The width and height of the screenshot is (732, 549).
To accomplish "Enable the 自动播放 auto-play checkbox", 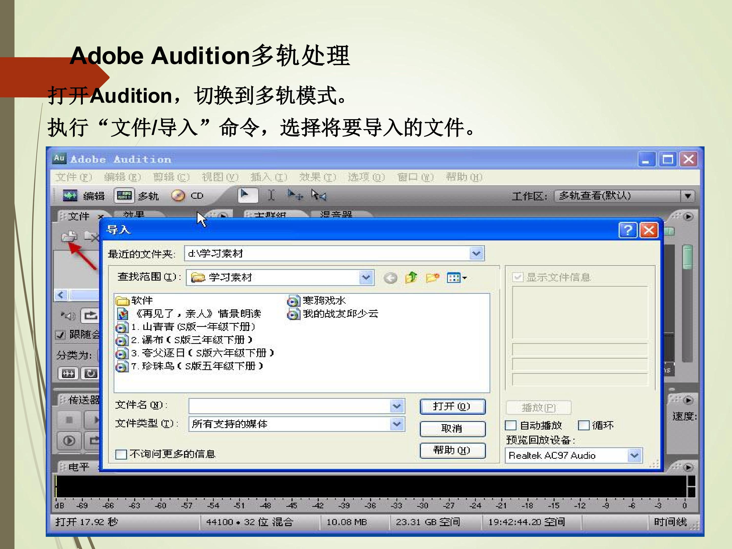I will 511,425.
